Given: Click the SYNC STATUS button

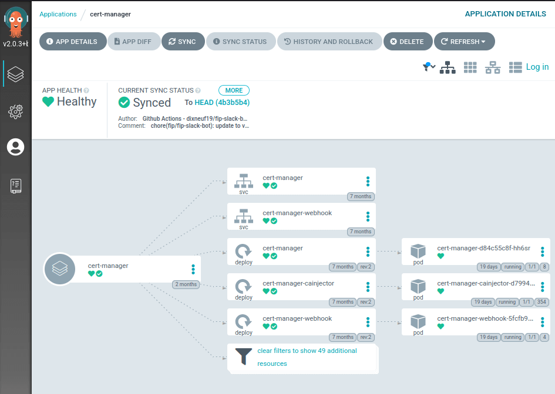Looking at the screenshot, I should (x=241, y=42).
